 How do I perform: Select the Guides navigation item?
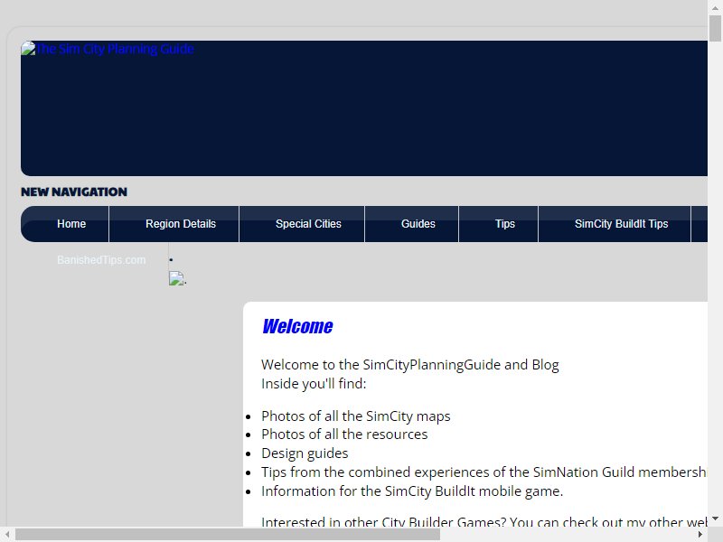412,224
